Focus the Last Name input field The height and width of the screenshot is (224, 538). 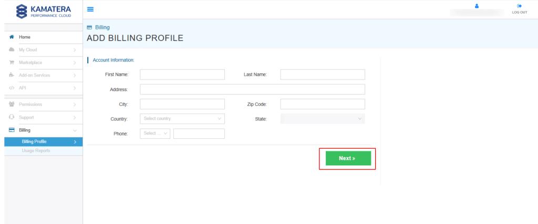click(x=323, y=74)
